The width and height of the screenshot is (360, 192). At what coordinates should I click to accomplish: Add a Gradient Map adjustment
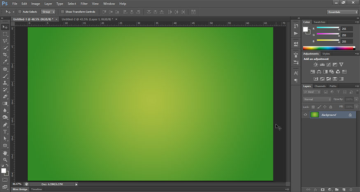click(341, 79)
